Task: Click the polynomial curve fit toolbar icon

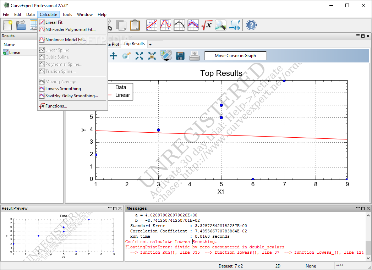Action: [165, 25]
